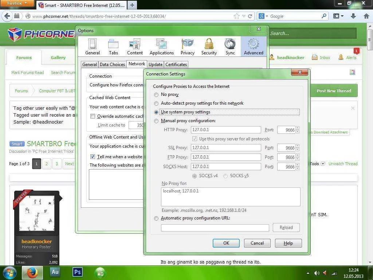This screenshot has height=280, width=373.
Task: Select the No proxy radio option
Action: coord(156,95)
